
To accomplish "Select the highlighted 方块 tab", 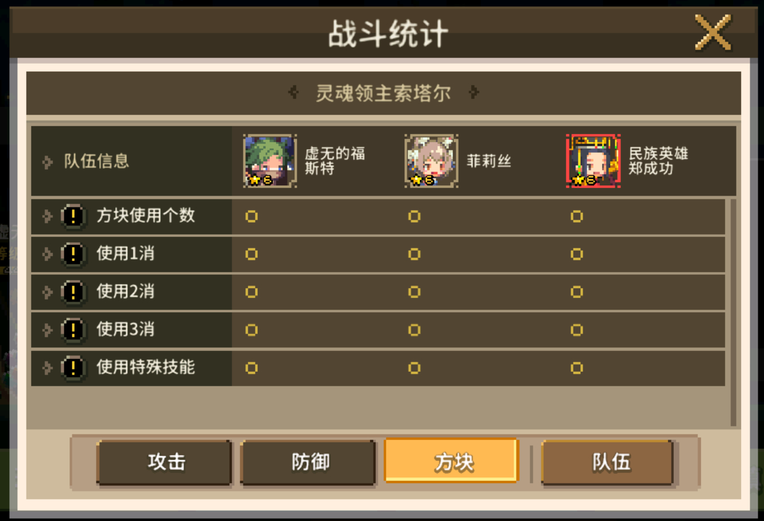I will [452, 461].
